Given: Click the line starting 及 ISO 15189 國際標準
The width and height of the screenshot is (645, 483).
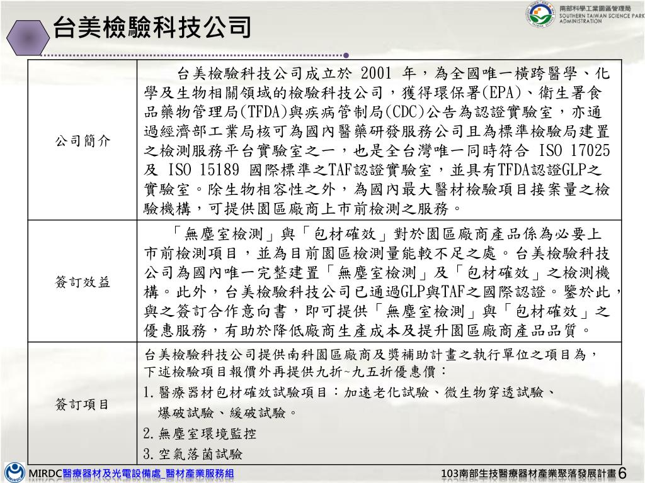Looking at the screenshot, I should [373, 170].
